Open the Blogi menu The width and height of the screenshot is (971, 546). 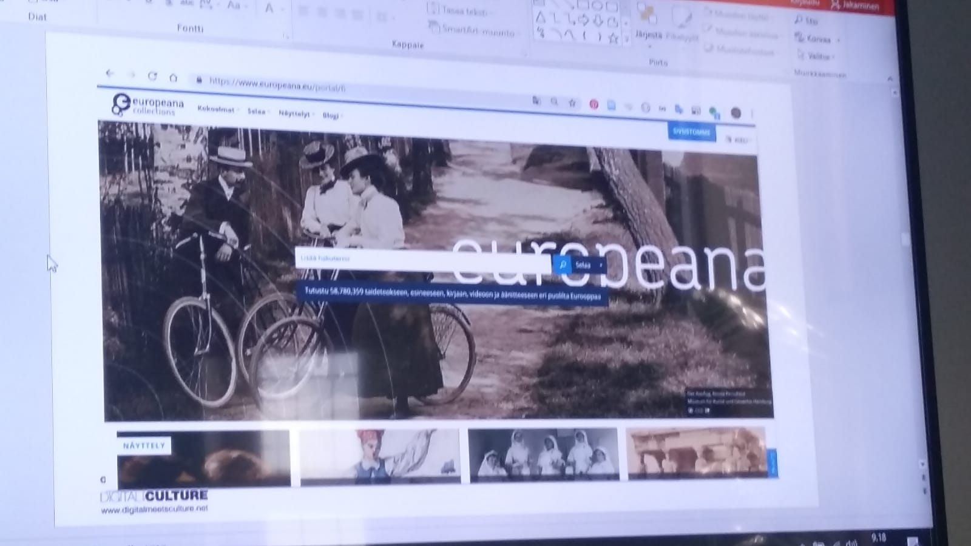(x=332, y=115)
